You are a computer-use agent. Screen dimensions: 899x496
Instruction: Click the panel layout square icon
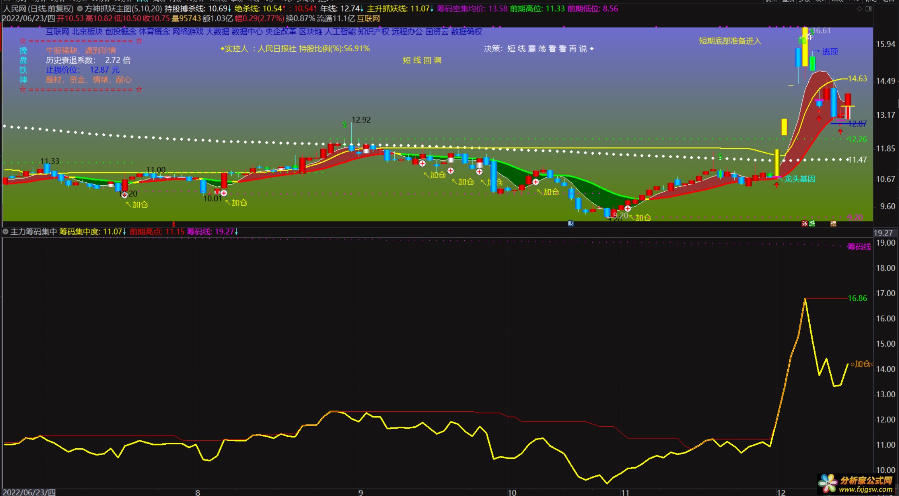click(868, 9)
